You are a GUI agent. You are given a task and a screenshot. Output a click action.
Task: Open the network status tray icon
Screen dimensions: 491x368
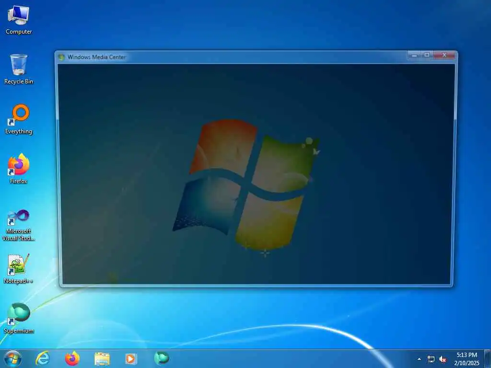[x=431, y=359]
